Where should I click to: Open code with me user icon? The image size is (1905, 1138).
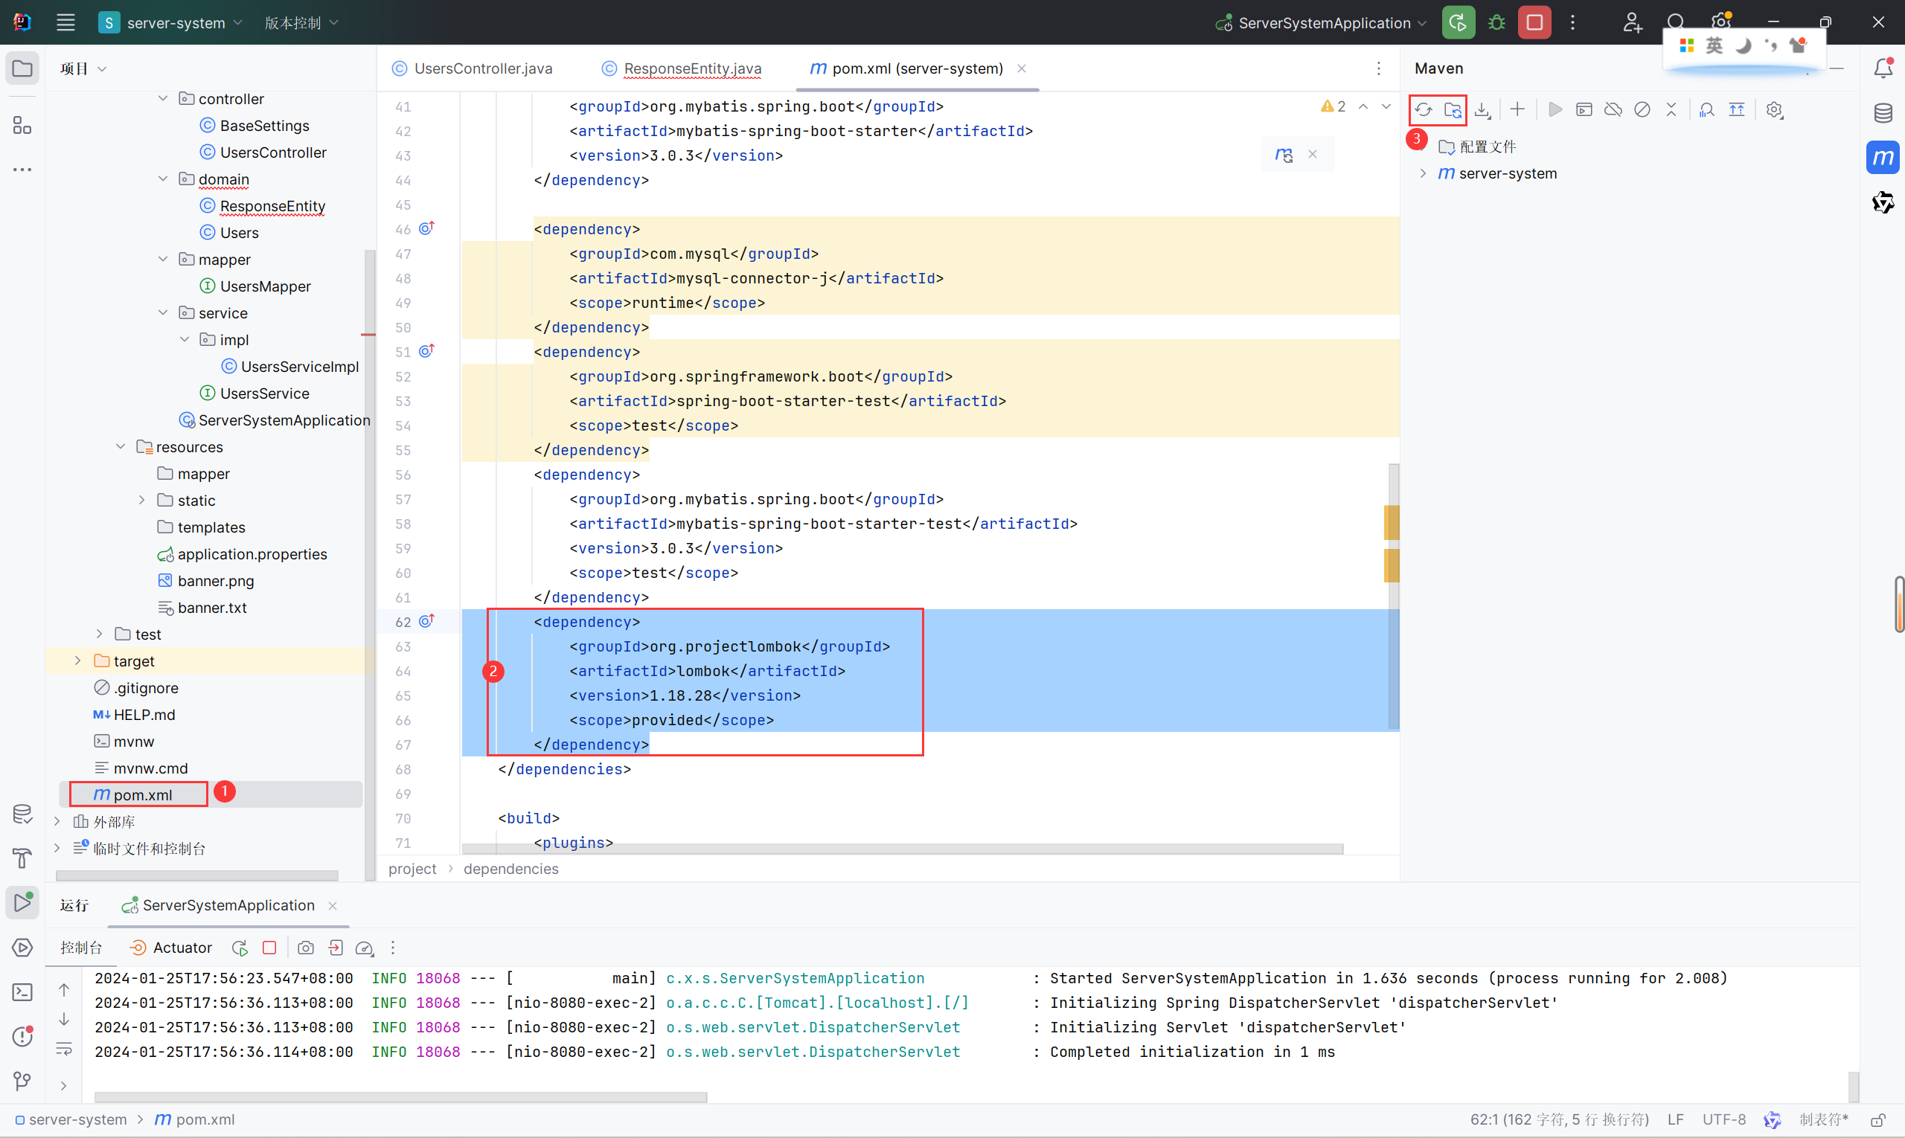tap(1632, 22)
